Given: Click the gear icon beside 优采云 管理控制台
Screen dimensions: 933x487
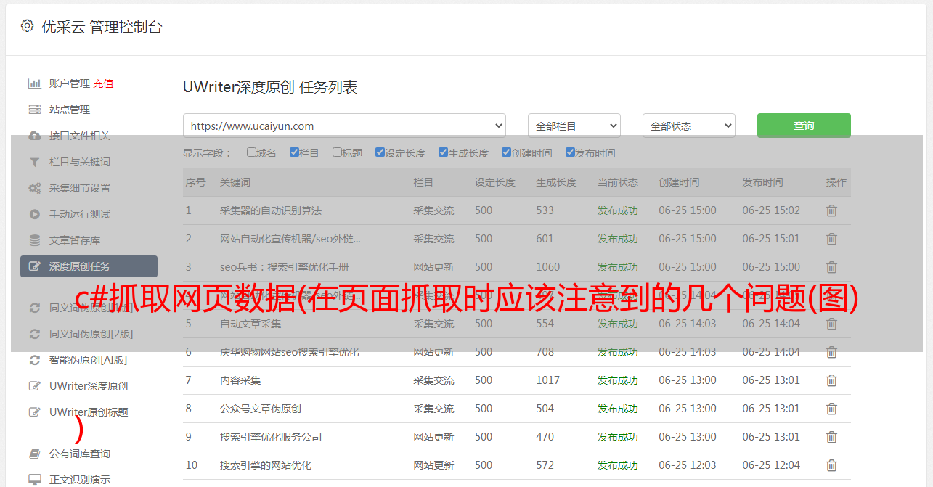Looking at the screenshot, I should click(27, 26).
